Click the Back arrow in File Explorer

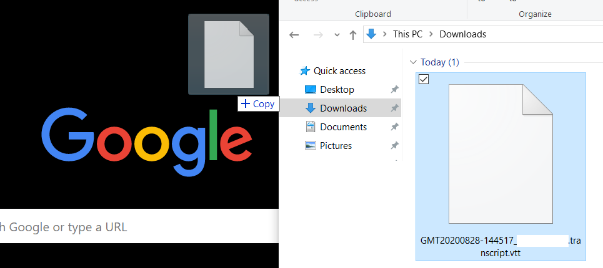pos(294,35)
